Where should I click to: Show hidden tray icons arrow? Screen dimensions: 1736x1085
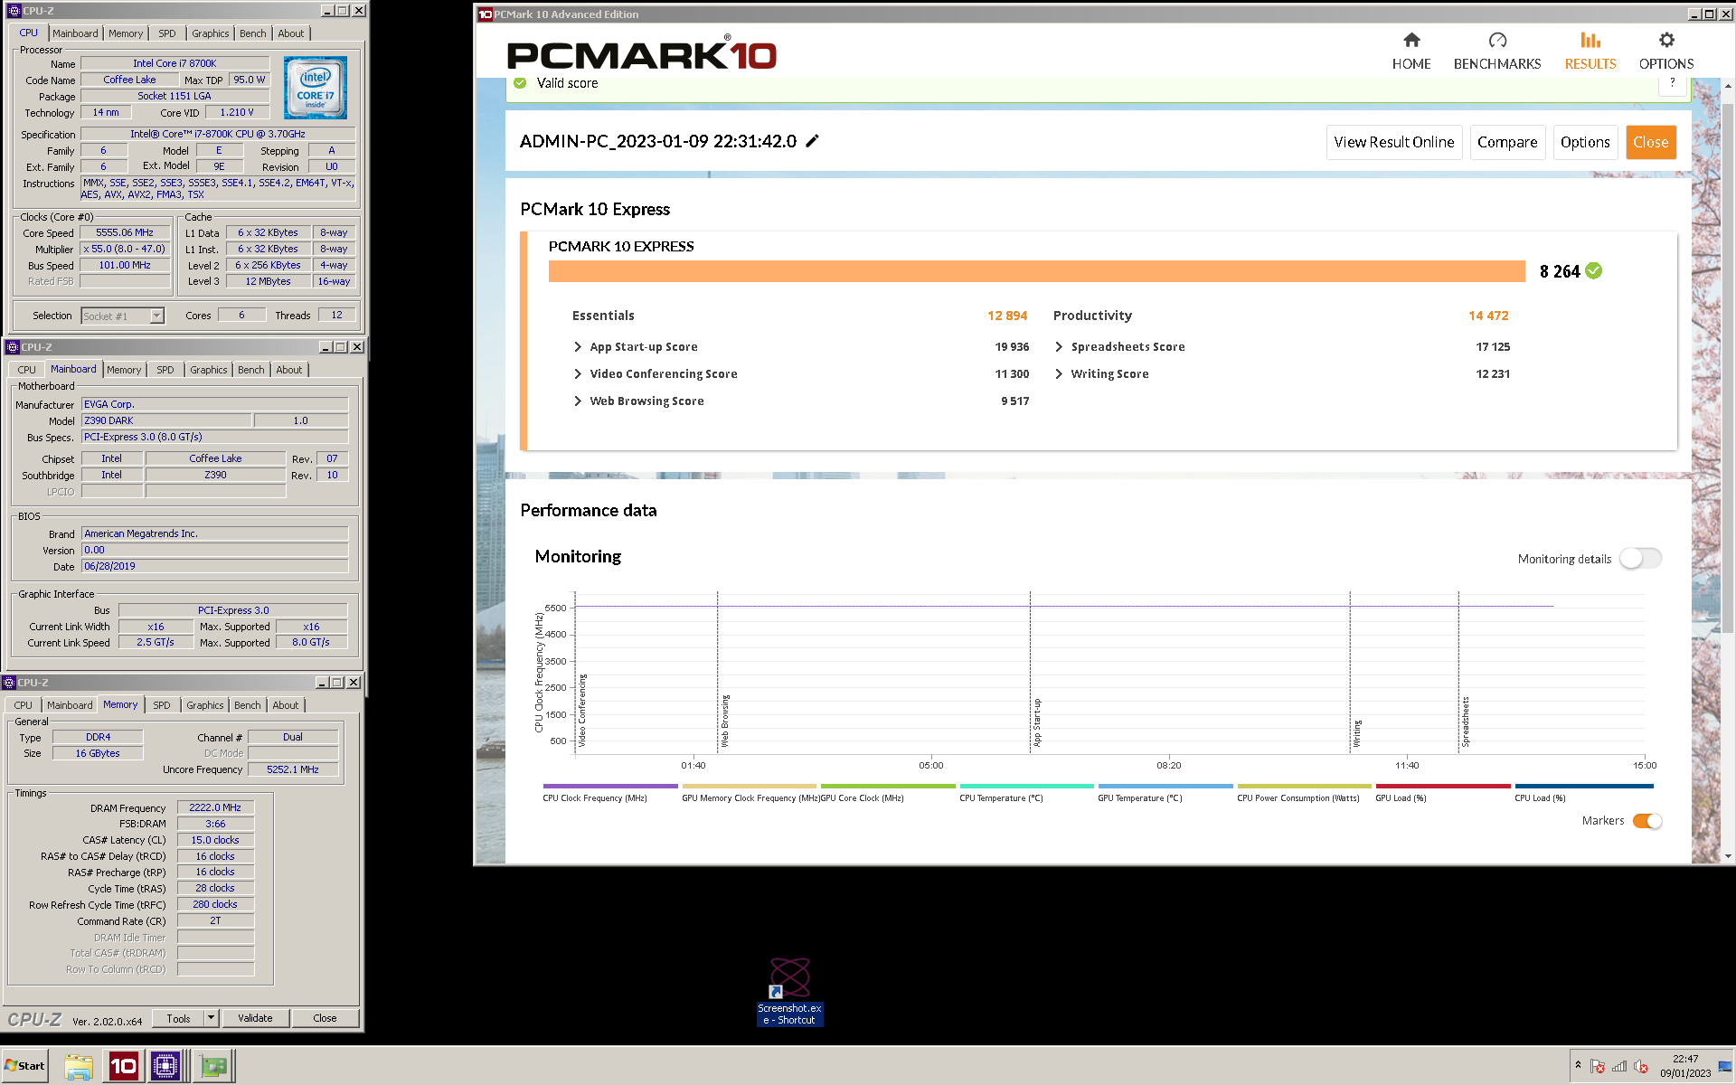point(1578,1065)
